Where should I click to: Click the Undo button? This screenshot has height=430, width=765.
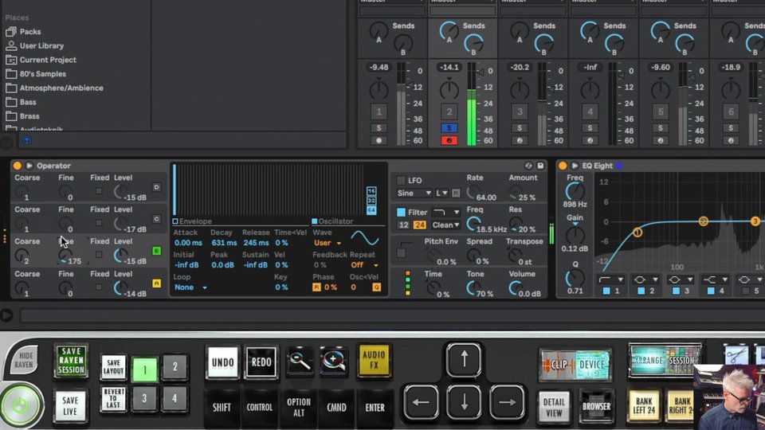coord(222,362)
